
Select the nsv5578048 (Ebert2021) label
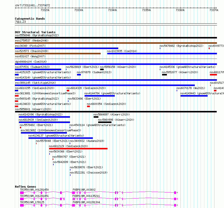click(52, 141)
